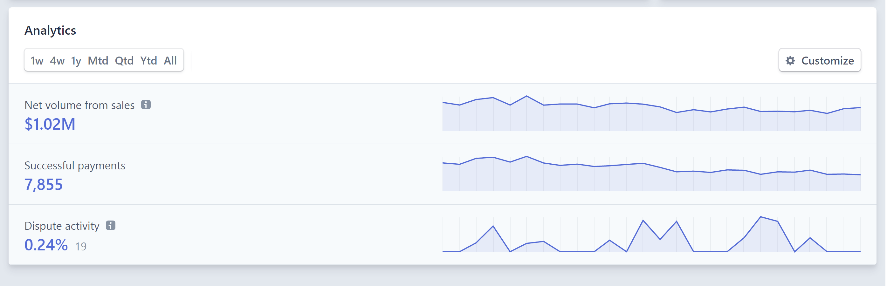Image resolution: width=887 pixels, height=286 pixels.
Task: Click the info icon next to Dispute activity
Action: [111, 225]
